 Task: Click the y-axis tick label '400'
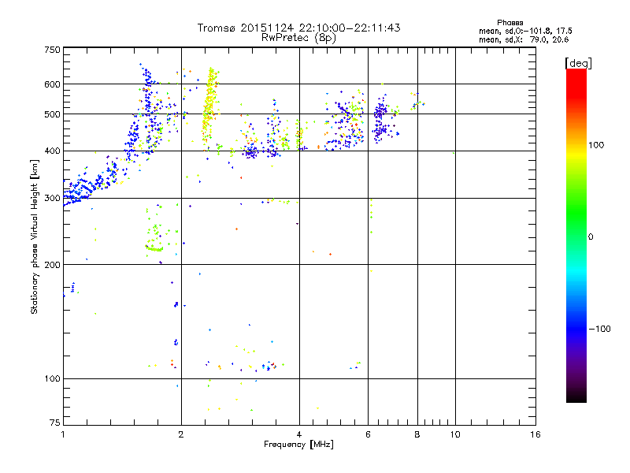[52, 151]
